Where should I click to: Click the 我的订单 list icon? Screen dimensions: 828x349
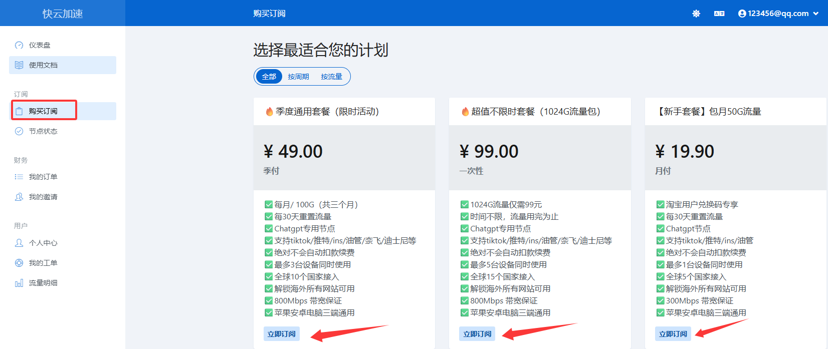point(19,177)
